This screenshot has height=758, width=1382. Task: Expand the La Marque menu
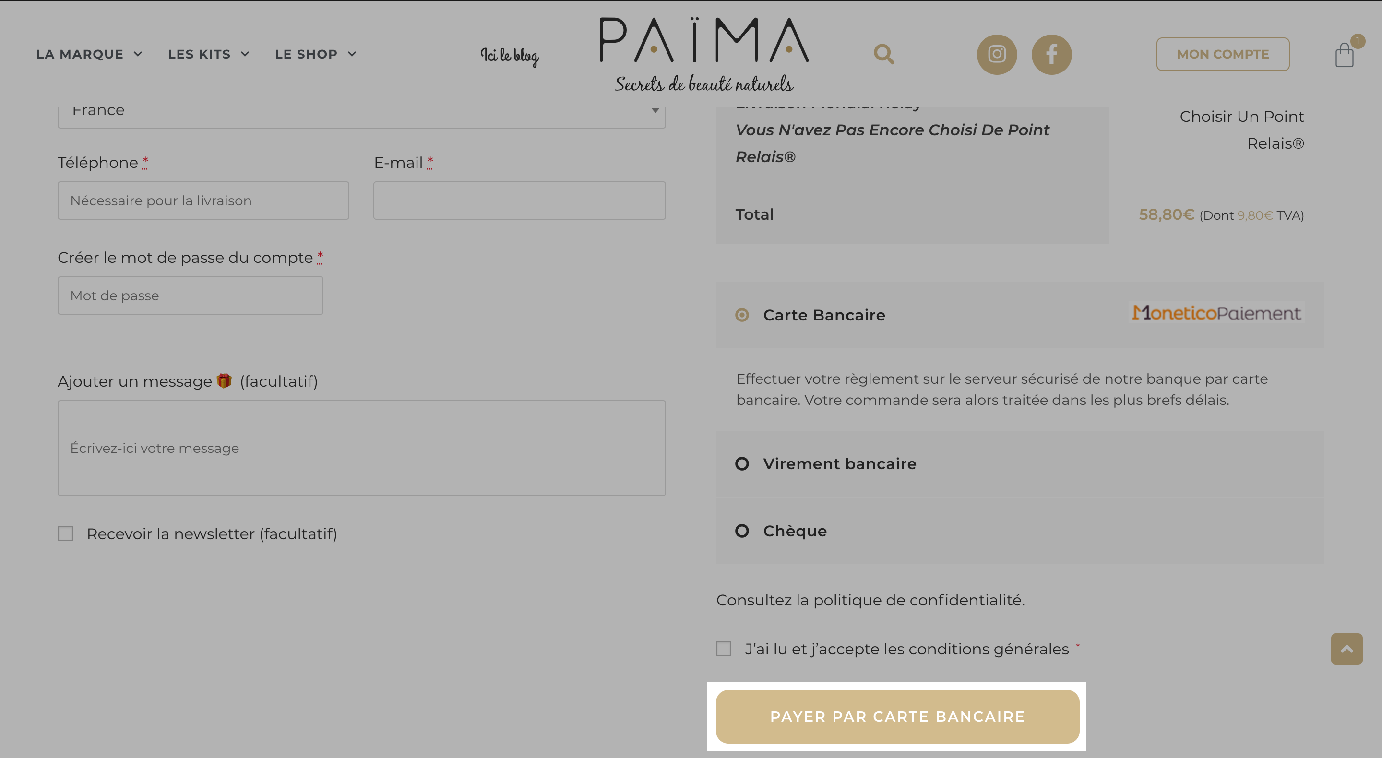tap(89, 54)
